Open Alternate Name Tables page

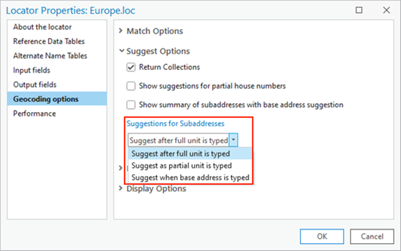(50, 56)
